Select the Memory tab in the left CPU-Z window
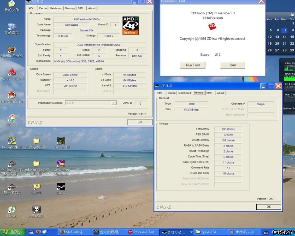Image resolution: width=295 pixels, height=236 pixels. pos(70,8)
